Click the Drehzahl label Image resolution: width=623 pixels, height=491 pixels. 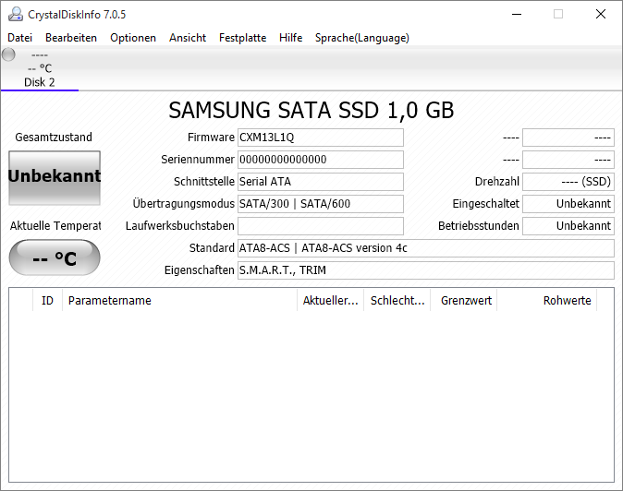[497, 182]
